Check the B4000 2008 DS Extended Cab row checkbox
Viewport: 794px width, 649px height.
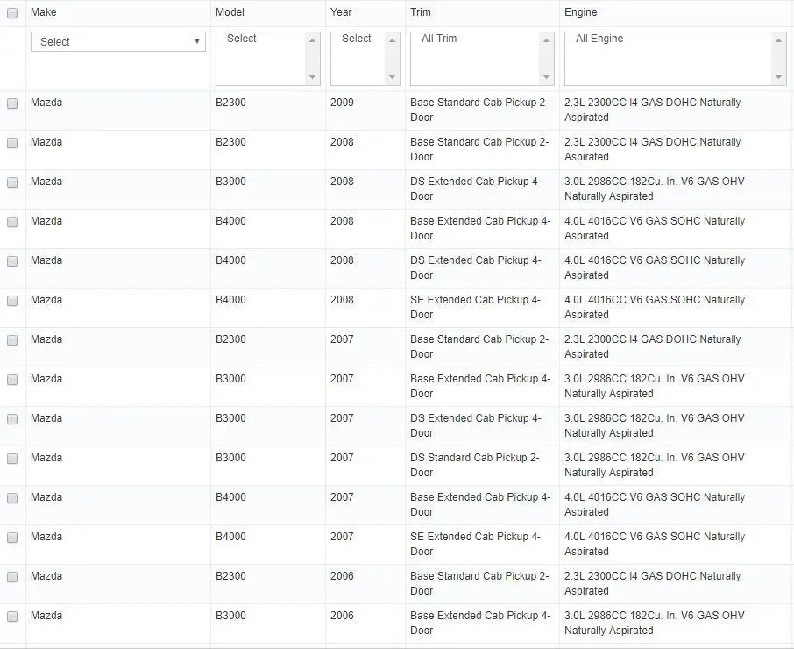click(12, 261)
